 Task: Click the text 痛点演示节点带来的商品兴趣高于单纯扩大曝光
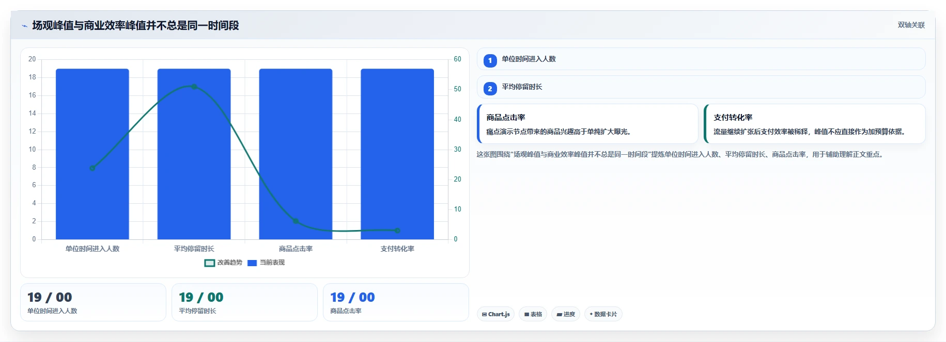pos(559,132)
